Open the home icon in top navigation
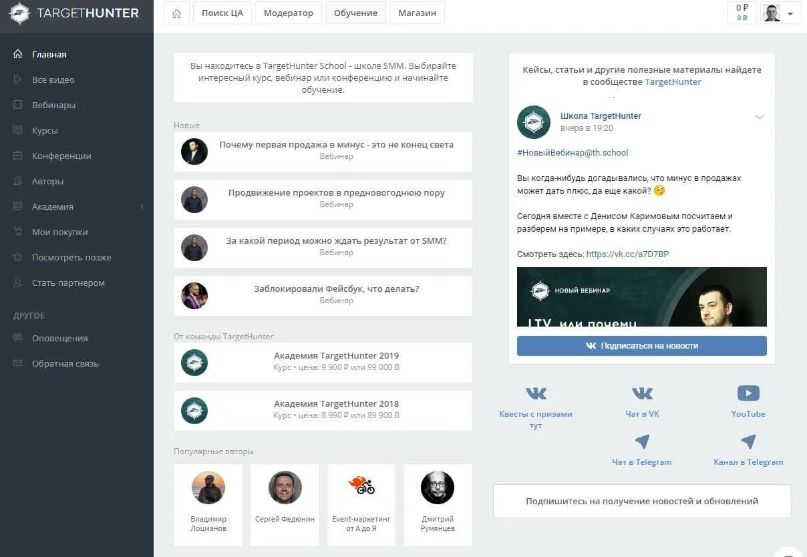 point(176,13)
